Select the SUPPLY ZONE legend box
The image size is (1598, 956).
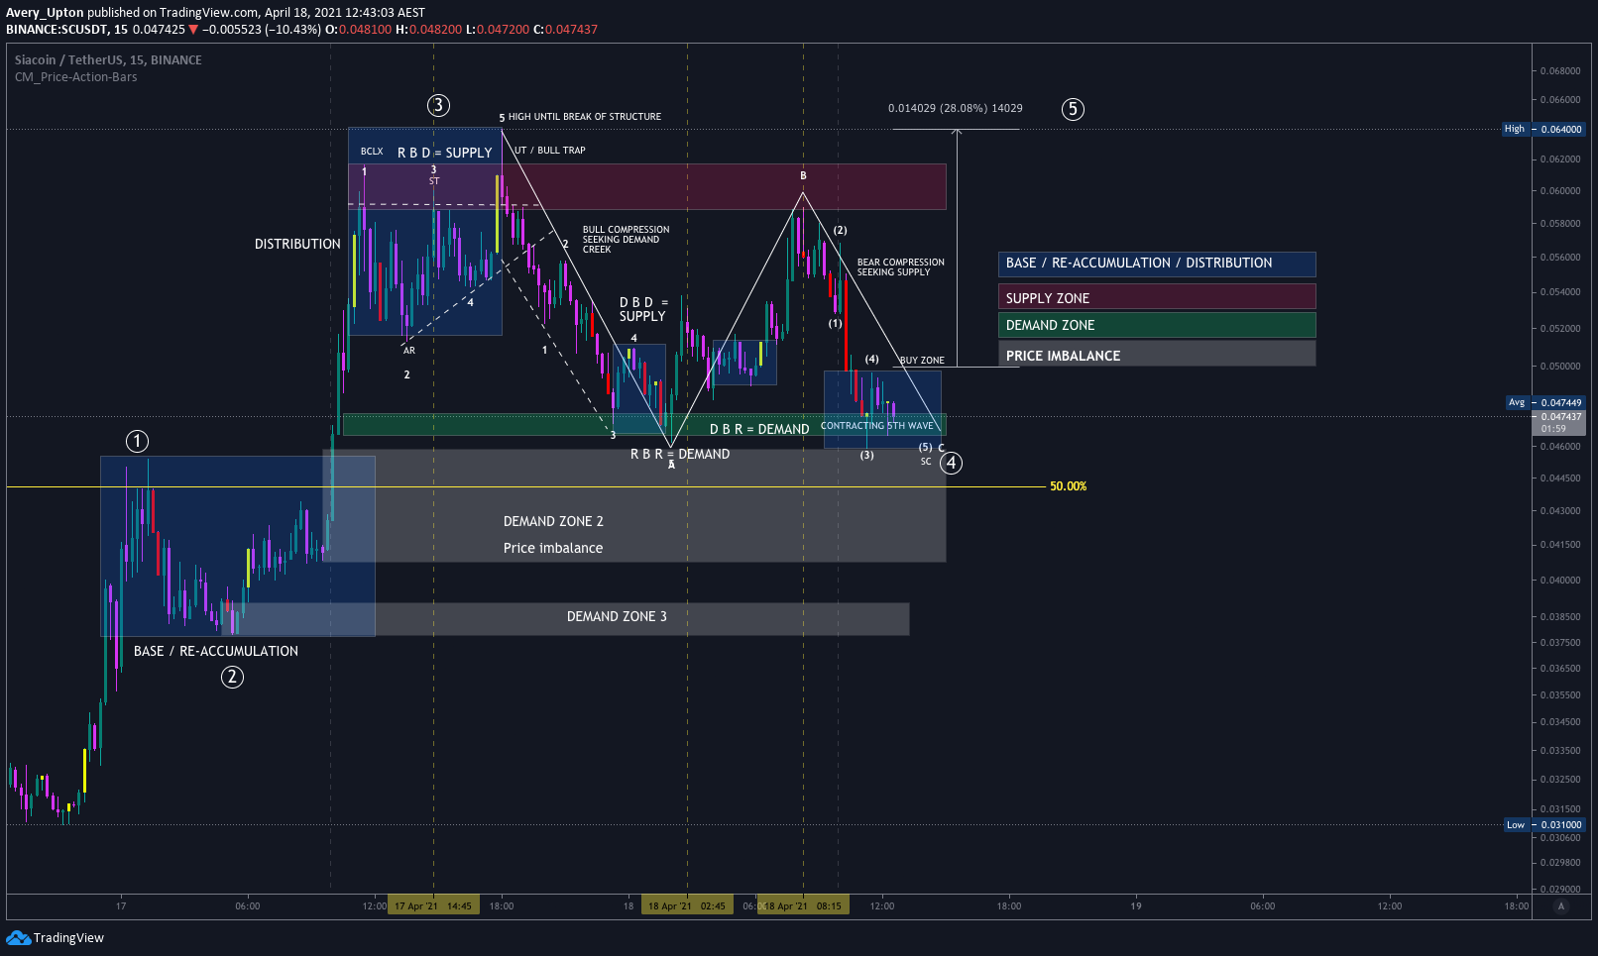tap(1157, 297)
